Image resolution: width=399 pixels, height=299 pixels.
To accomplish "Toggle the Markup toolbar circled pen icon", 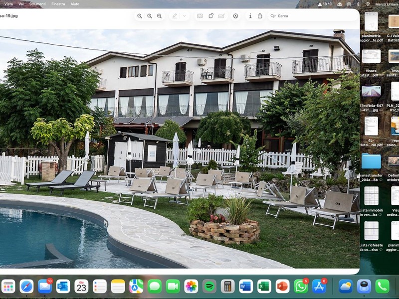I will (x=235, y=16).
